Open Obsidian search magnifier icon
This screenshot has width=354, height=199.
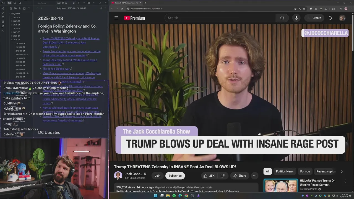pyautogui.click(x=15, y=3)
